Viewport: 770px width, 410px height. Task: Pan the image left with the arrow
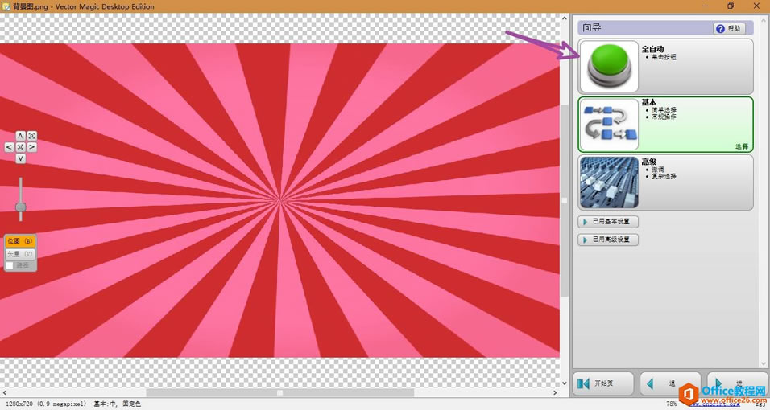pyautogui.click(x=9, y=147)
